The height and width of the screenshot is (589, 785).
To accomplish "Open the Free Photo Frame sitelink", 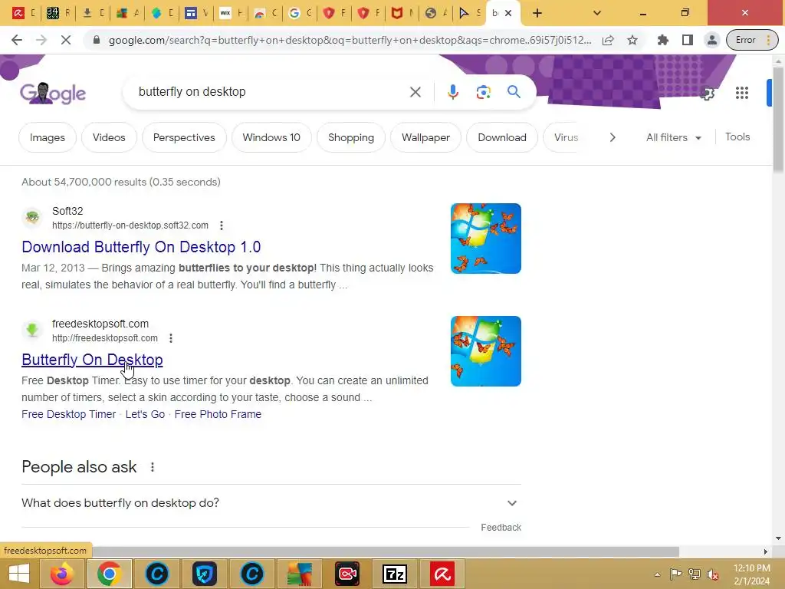I will (x=218, y=414).
